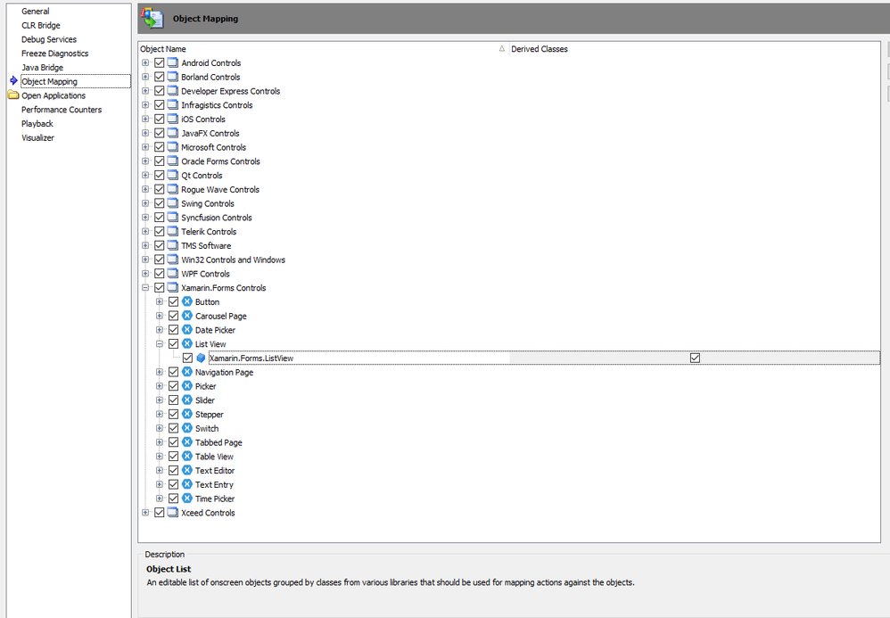
Task: Click the Derived Classes column header
Action: coord(695,49)
